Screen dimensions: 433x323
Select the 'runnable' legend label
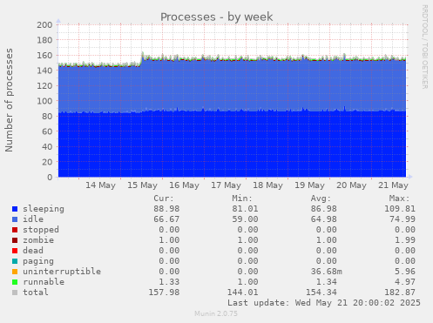point(44,282)
